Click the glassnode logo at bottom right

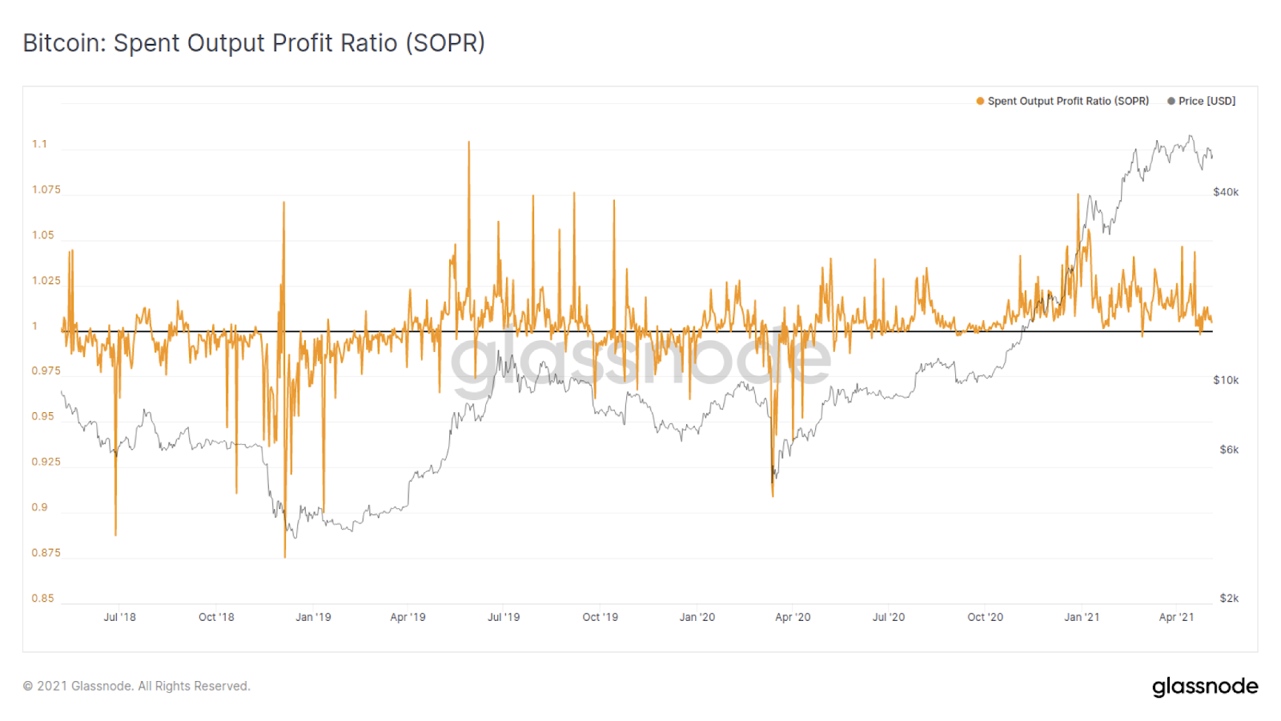coord(1205,687)
